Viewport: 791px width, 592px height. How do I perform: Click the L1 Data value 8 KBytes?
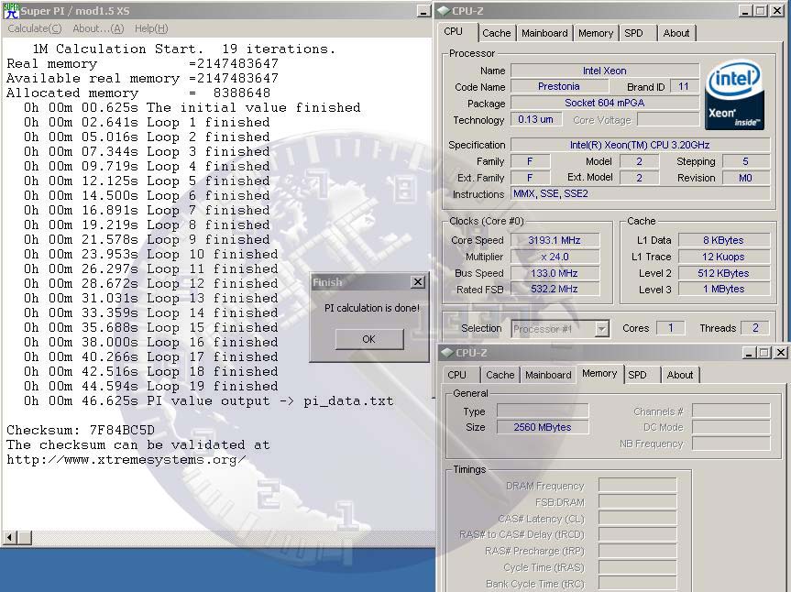[724, 240]
